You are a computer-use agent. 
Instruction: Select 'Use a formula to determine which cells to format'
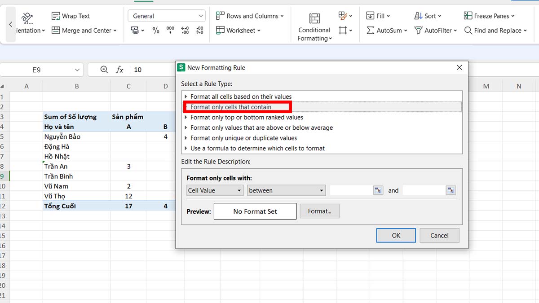point(322,148)
